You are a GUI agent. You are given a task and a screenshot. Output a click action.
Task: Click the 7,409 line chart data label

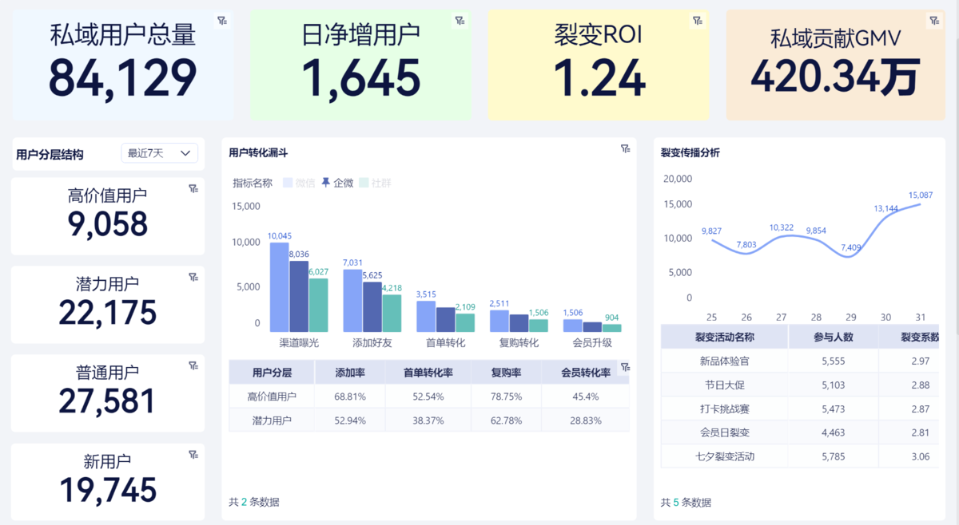(851, 247)
